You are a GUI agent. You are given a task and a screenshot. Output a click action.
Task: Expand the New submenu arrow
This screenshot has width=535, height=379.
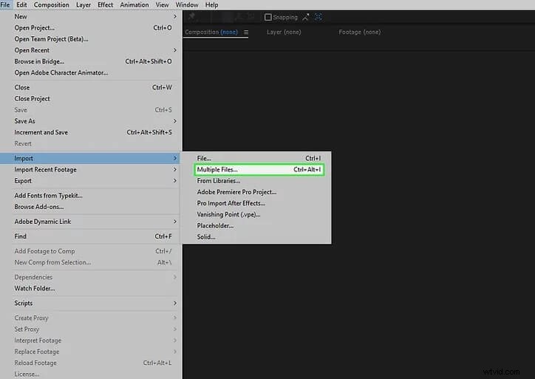click(174, 16)
